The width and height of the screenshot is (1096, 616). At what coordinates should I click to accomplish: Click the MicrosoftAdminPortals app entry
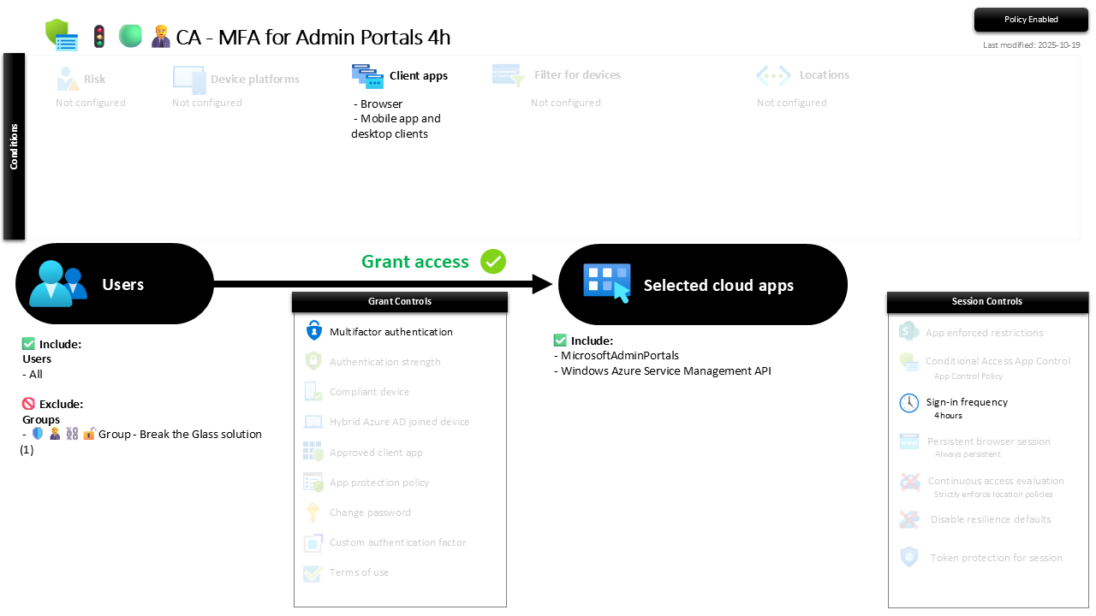pos(619,356)
